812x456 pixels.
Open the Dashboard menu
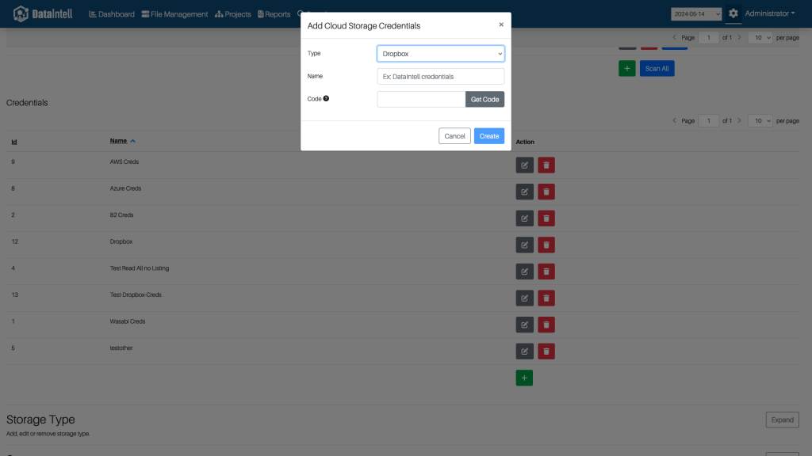pos(111,14)
